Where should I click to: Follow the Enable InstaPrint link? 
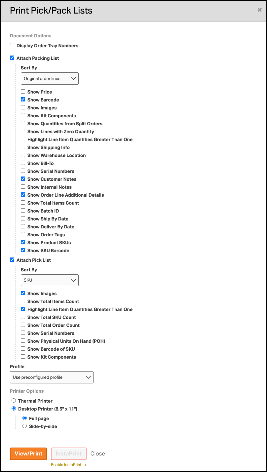pos(68,465)
